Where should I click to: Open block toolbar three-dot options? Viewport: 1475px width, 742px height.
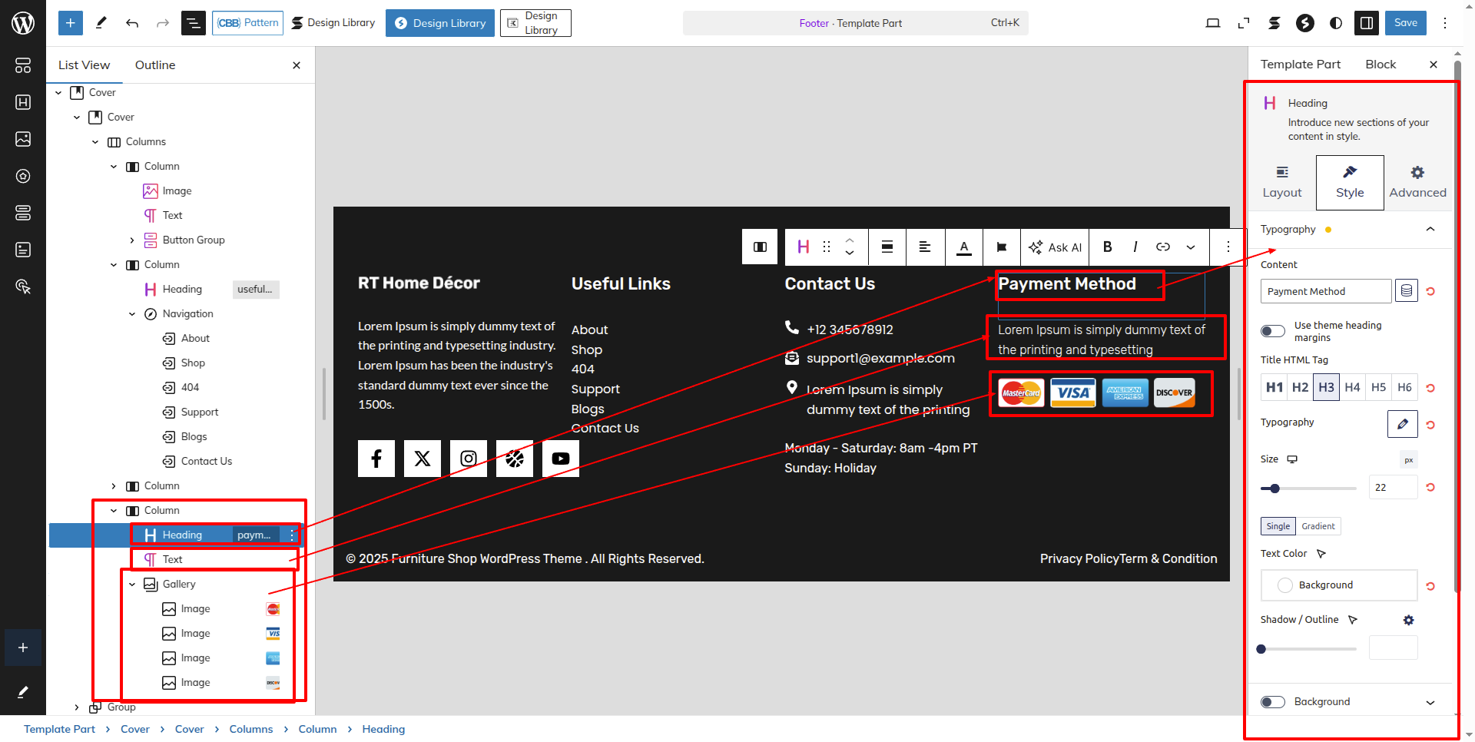point(1228,247)
